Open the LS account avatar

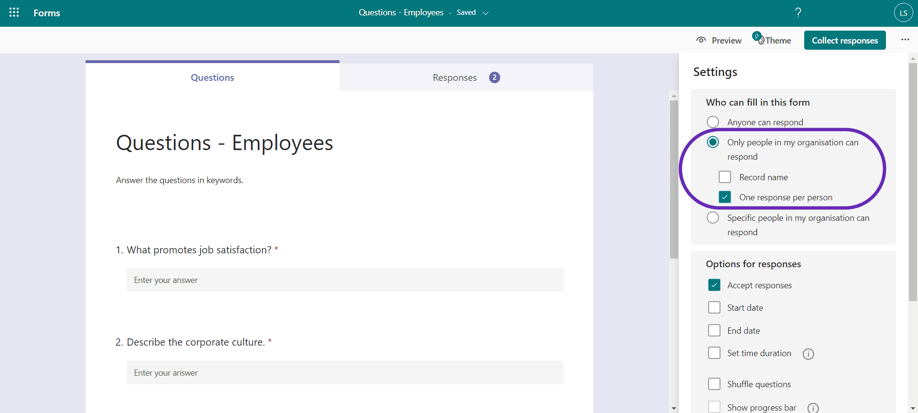coord(903,13)
